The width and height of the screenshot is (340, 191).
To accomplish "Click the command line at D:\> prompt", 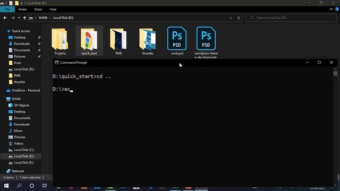I will pyautogui.click(x=63, y=89).
